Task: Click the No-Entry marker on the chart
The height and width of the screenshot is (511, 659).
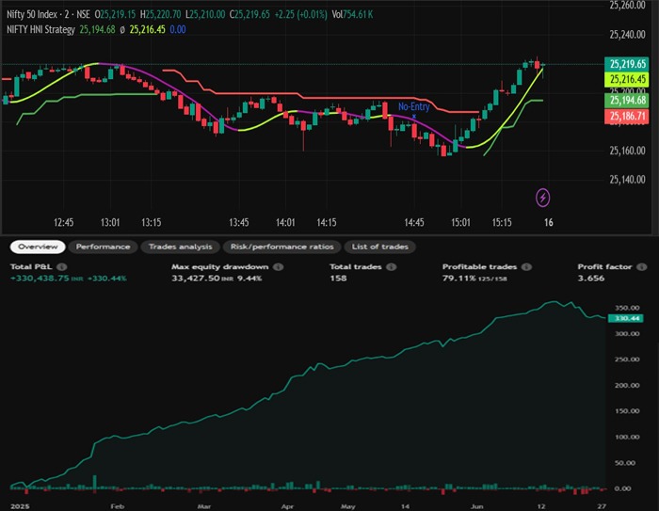Action: 414,107
